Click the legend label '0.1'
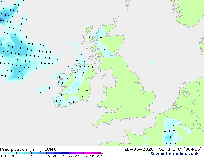This screenshot has height=157, width=204. 4,156
